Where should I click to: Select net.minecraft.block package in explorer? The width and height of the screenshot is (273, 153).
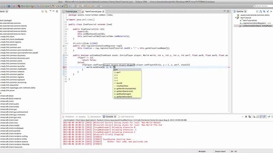7,96
